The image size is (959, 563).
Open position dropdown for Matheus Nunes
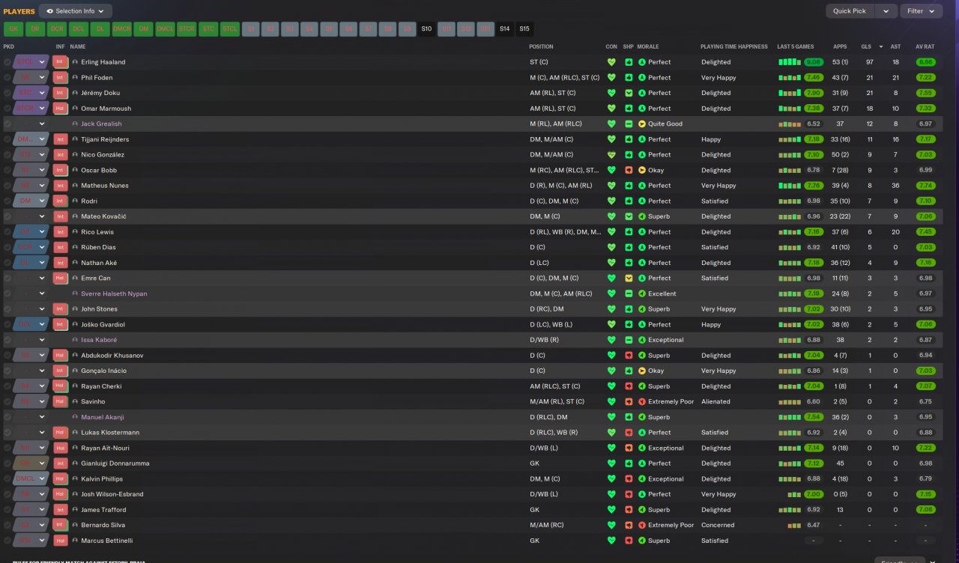point(42,186)
